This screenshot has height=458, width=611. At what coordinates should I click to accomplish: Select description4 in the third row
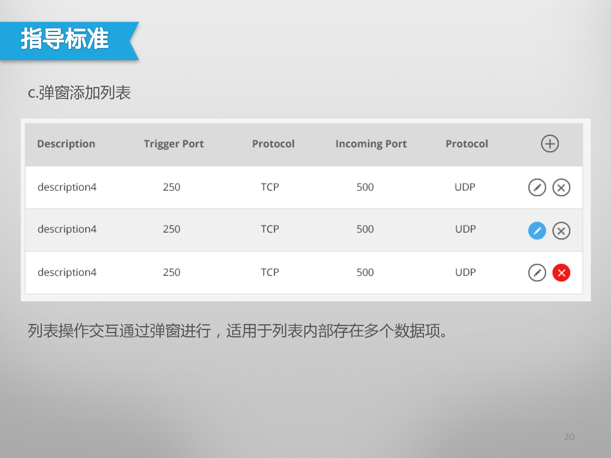tap(67, 272)
